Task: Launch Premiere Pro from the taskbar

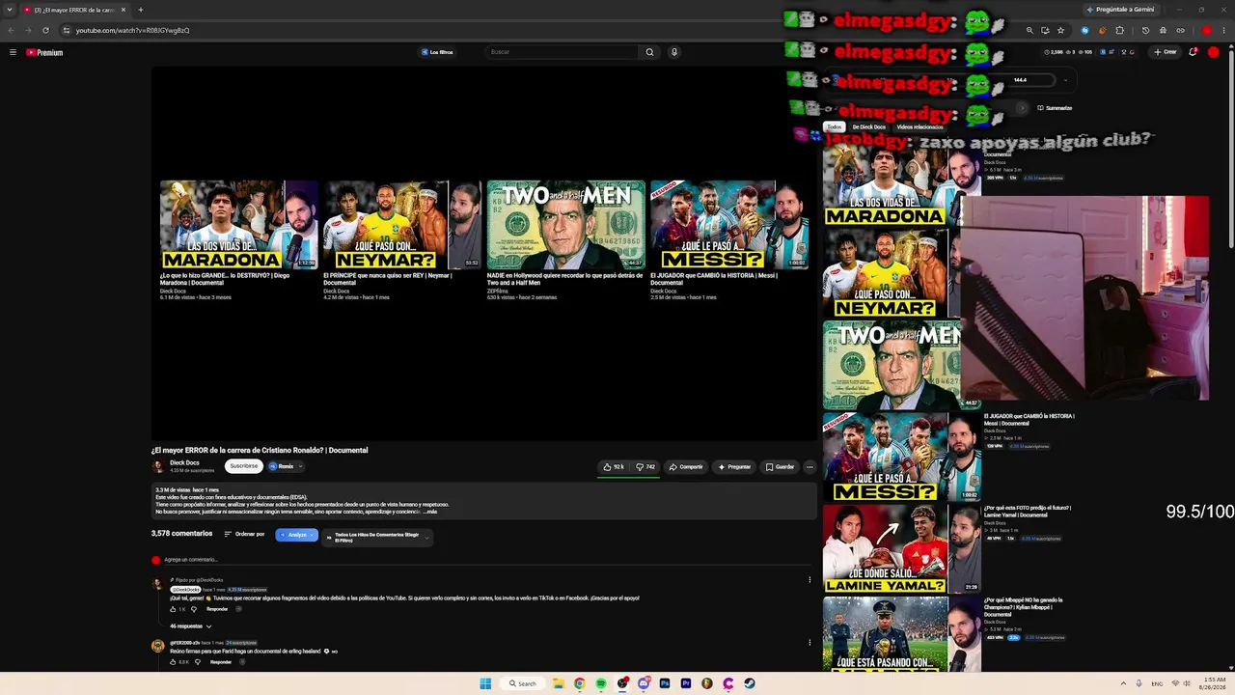Action: (x=686, y=683)
